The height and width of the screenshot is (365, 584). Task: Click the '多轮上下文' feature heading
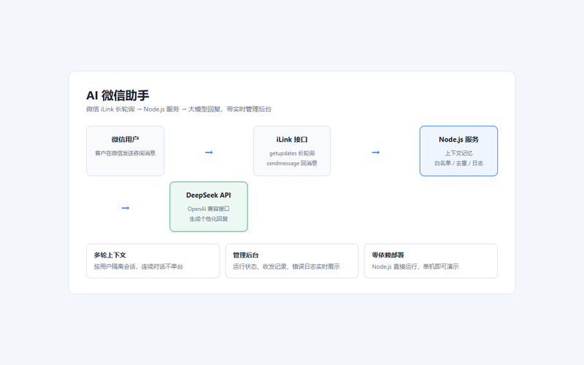point(110,255)
